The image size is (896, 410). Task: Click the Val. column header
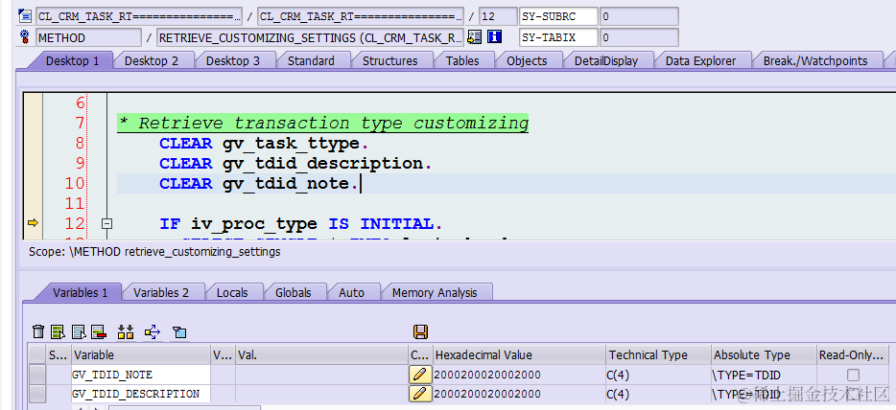click(321, 354)
